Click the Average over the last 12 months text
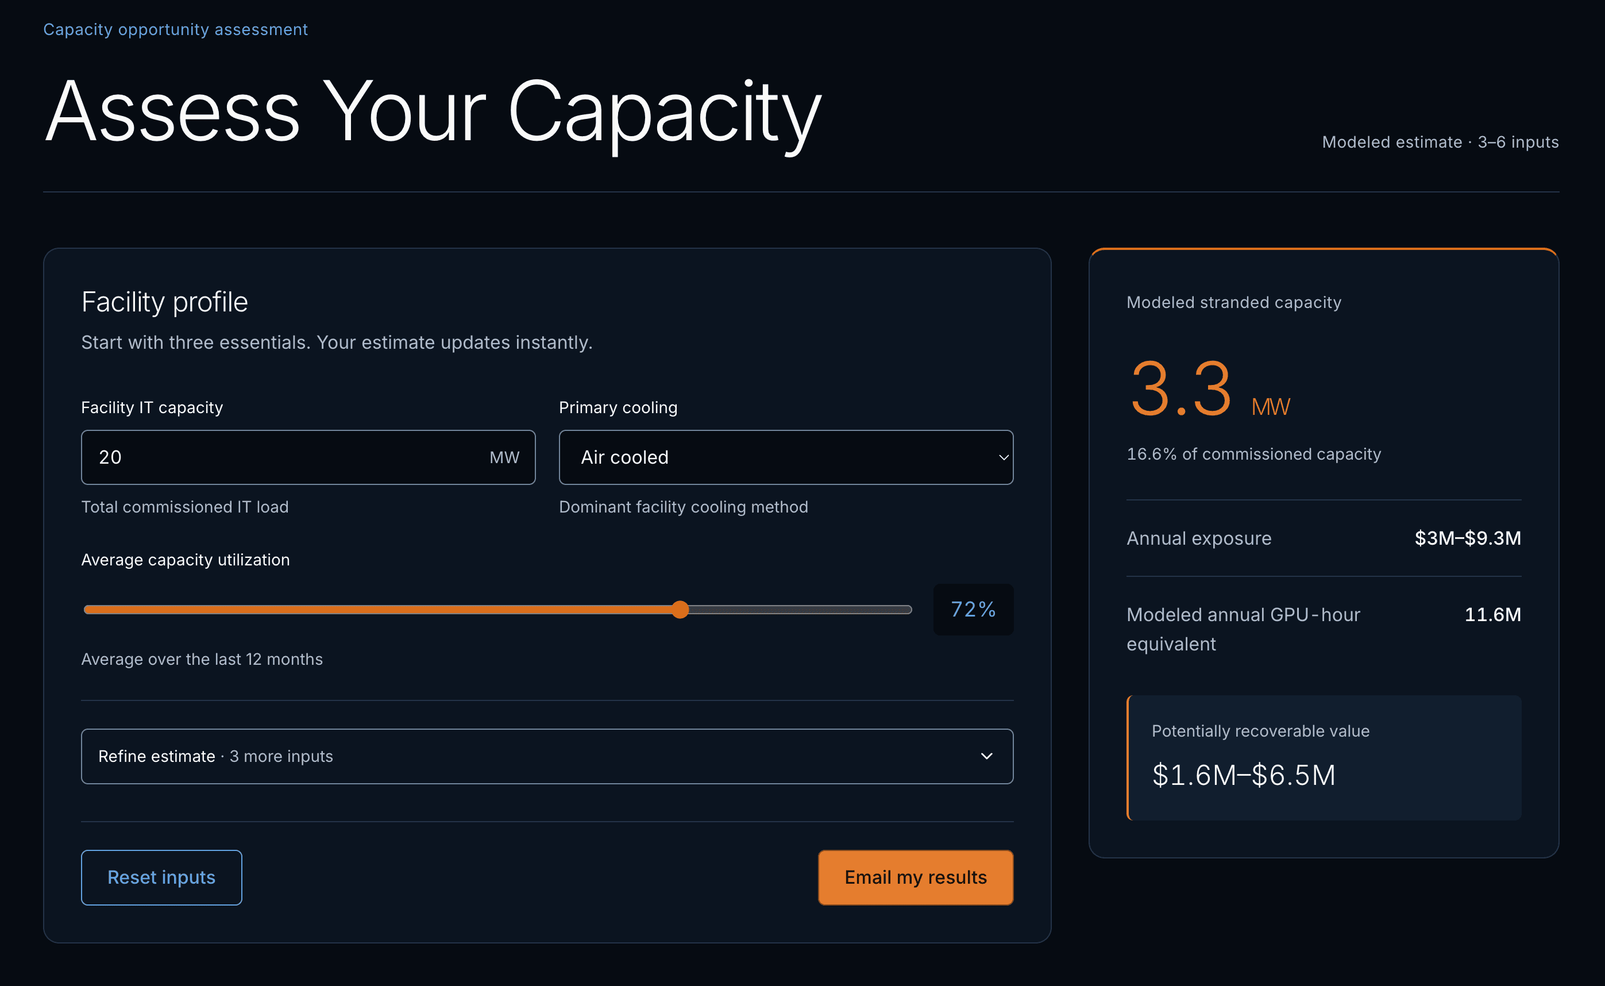Image resolution: width=1605 pixels, height=986 pixels. click(202, 659)
